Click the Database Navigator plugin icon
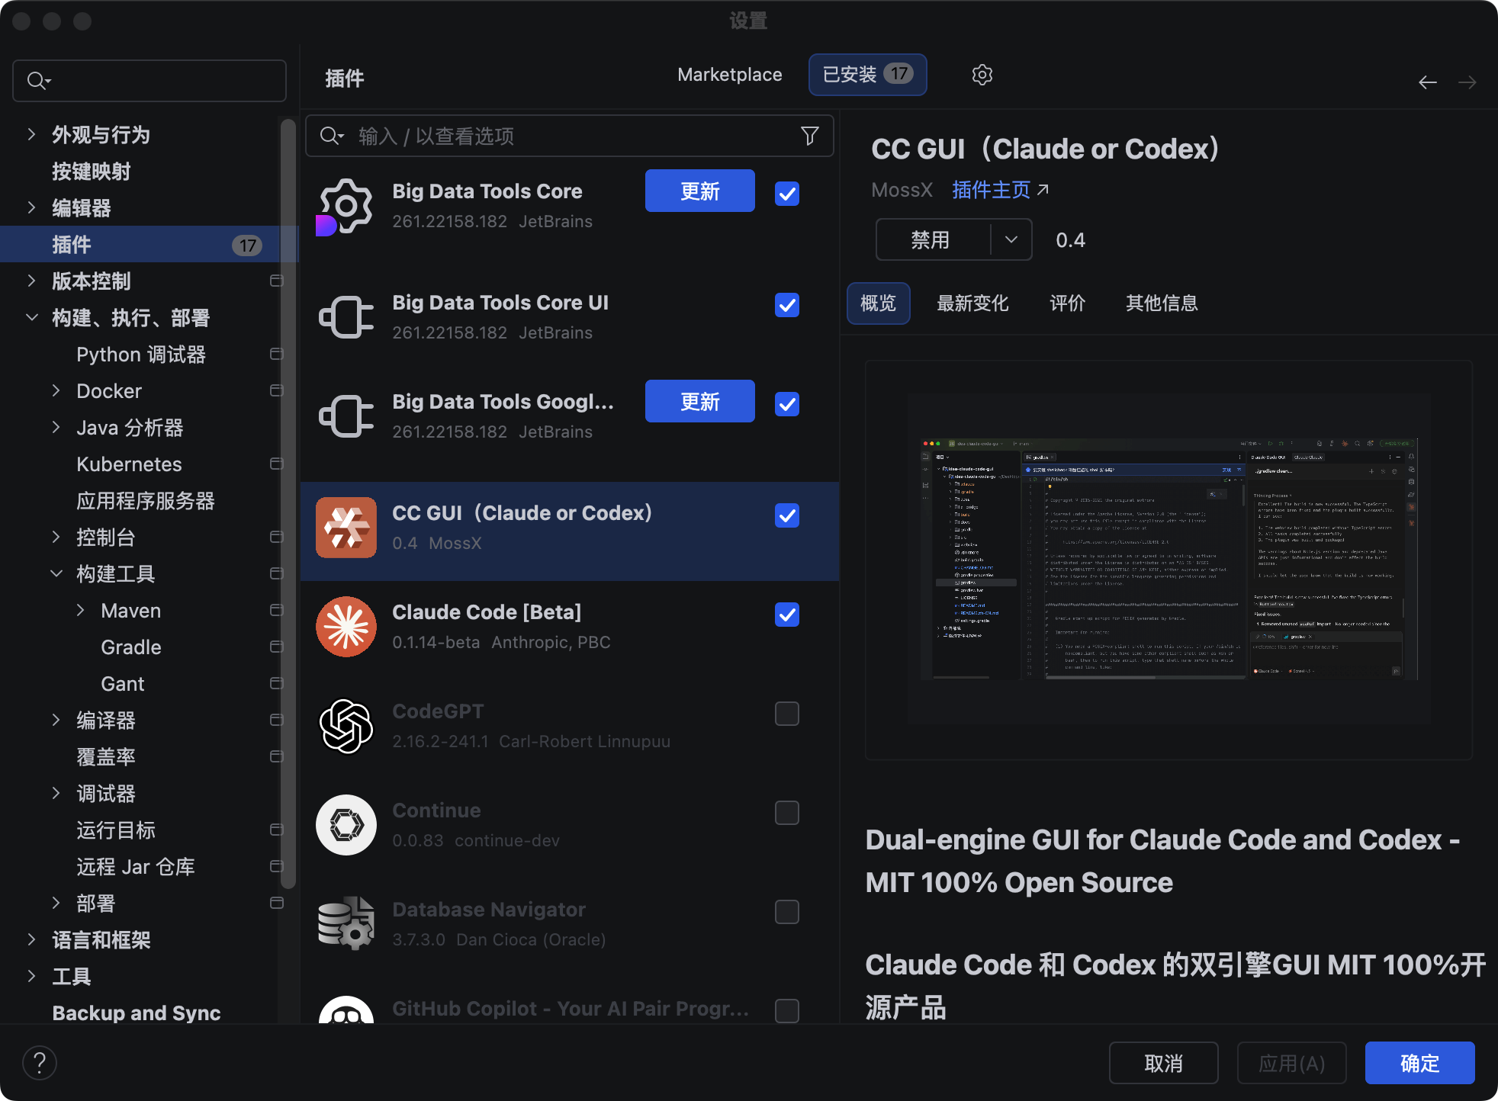1498x1101 pixels. 346,923
